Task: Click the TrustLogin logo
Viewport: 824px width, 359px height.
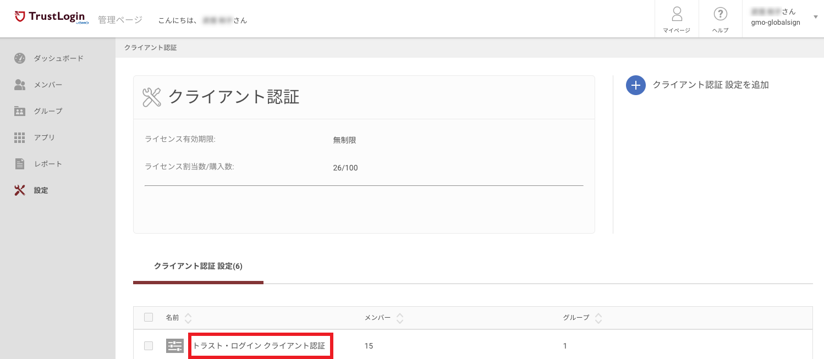Action: point(50,17)
